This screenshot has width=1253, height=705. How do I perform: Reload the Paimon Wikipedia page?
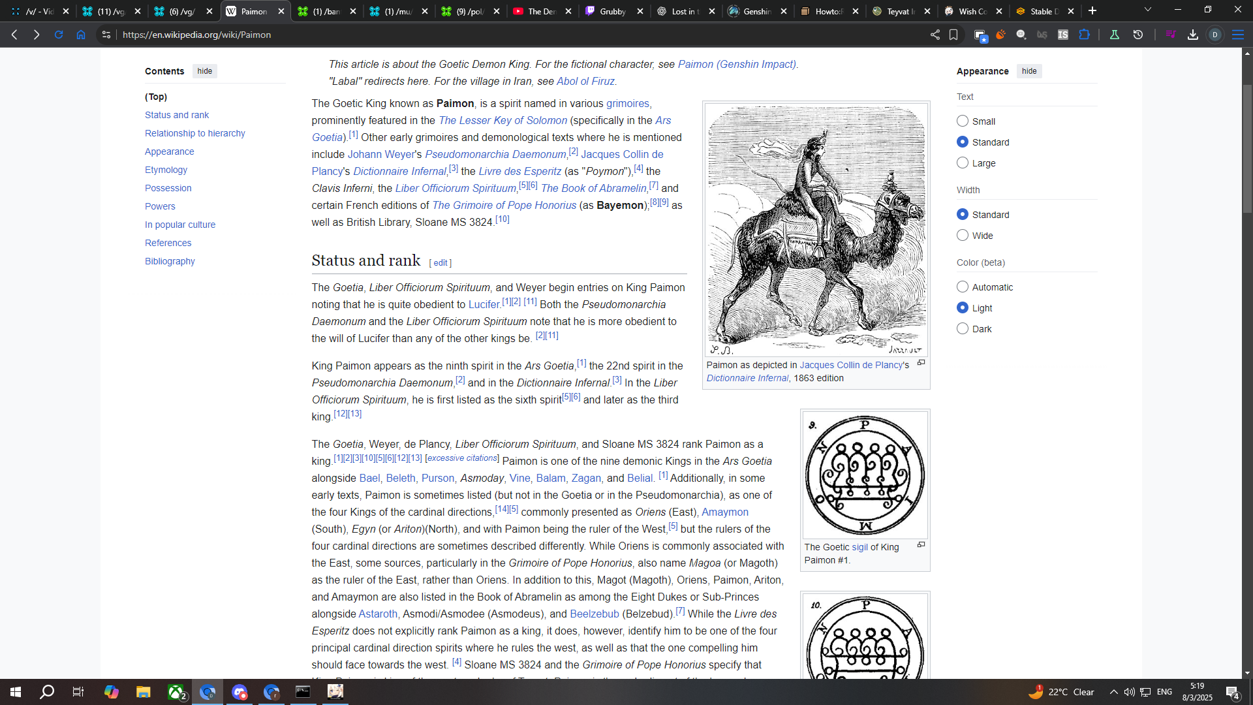pos(59,35)
